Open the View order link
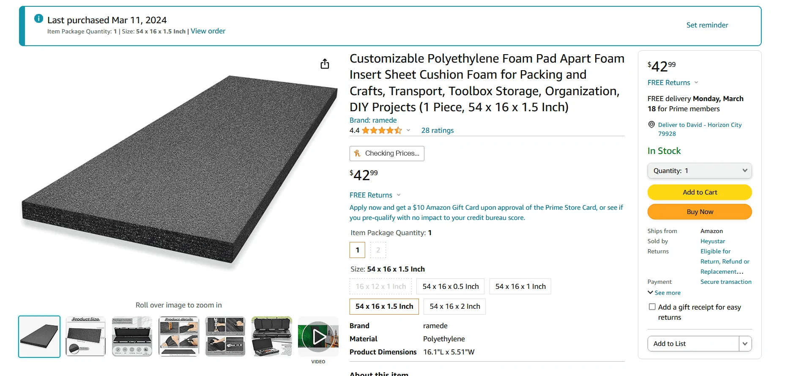Viewport: 793px width, 376px height. pyautogui.click(x=208, y=31)
